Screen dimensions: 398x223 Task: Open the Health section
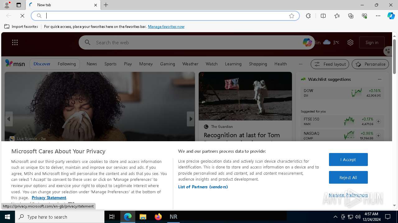click(x=281, y=64)
